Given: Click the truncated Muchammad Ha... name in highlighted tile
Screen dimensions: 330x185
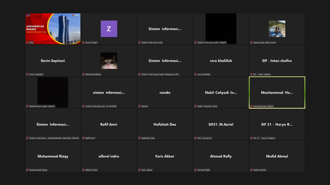Looking at the screenshot, I should pyautogui.click(x=277, y=92).
